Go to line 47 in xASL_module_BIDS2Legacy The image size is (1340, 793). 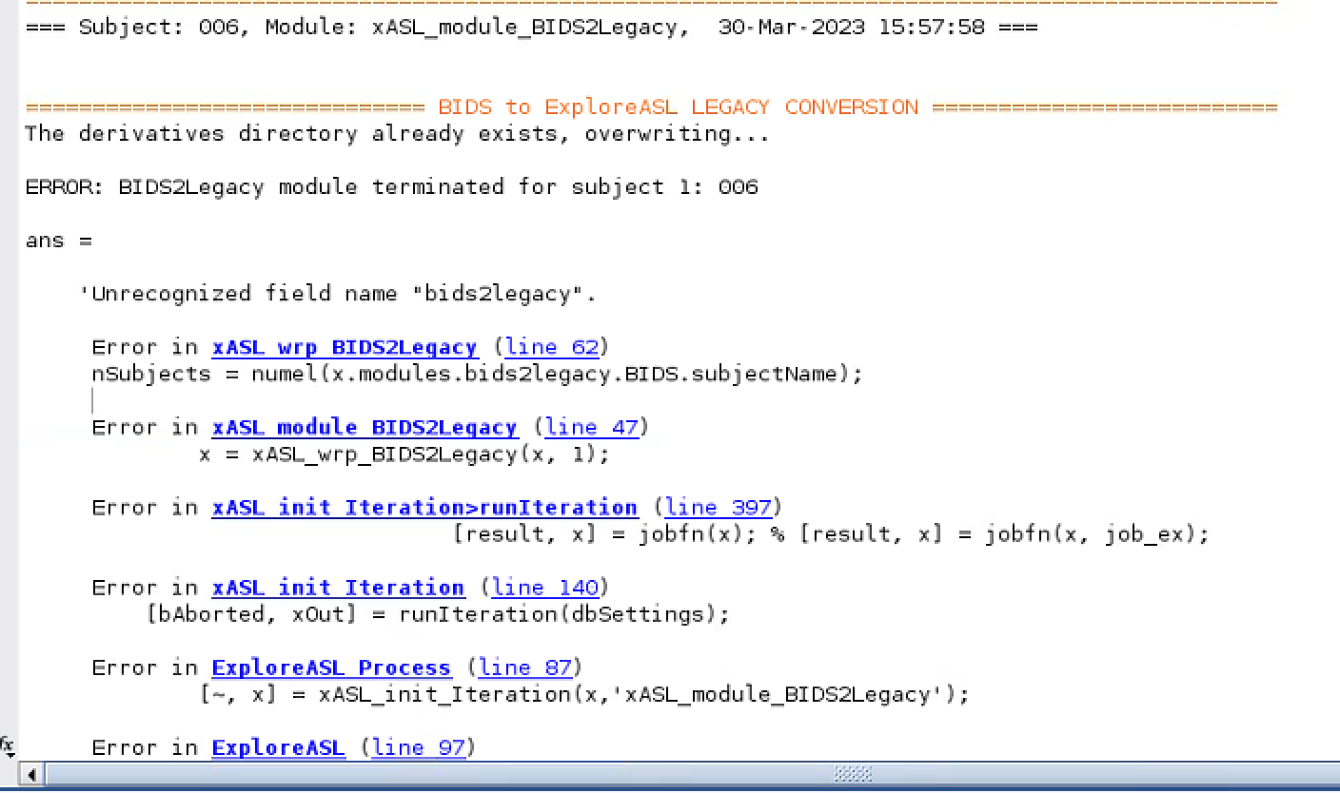click(x=592, y=427)
